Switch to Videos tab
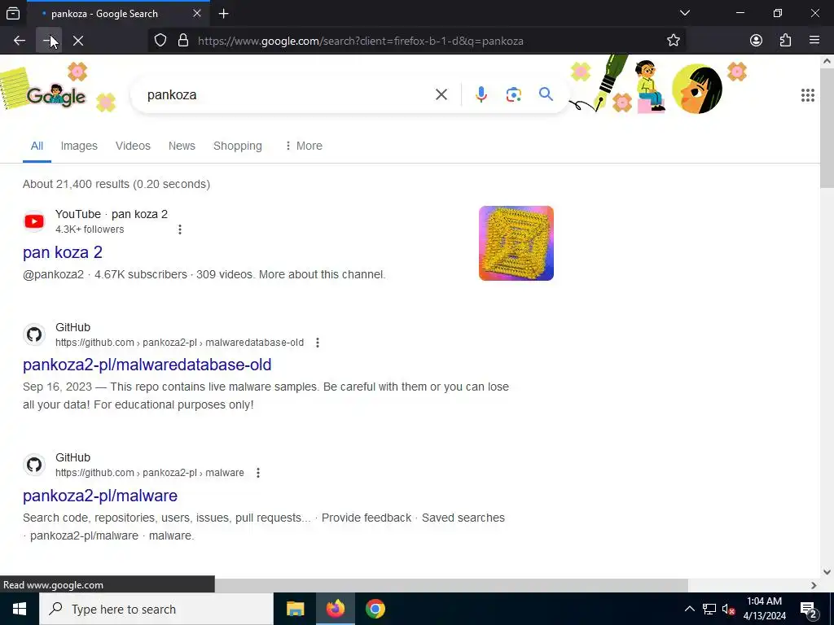834x625 pixels. pos(133,146)
